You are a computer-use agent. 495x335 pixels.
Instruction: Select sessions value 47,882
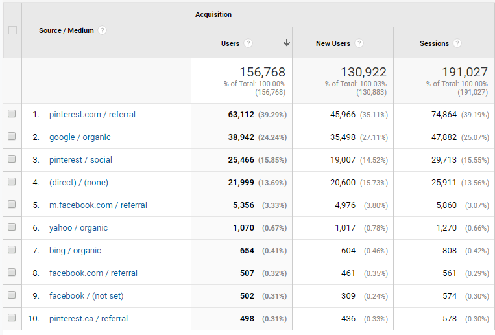pos(444,137)
